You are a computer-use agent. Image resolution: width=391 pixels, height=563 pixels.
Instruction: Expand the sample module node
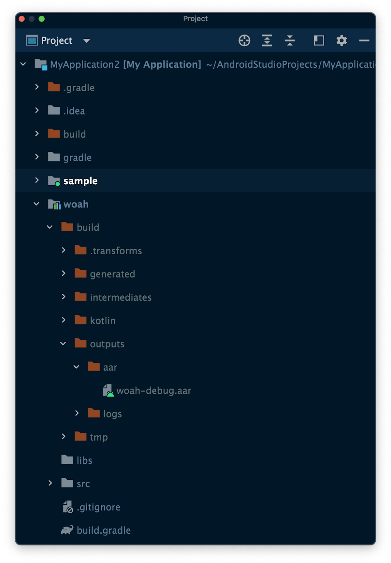(x=37, y=180)
